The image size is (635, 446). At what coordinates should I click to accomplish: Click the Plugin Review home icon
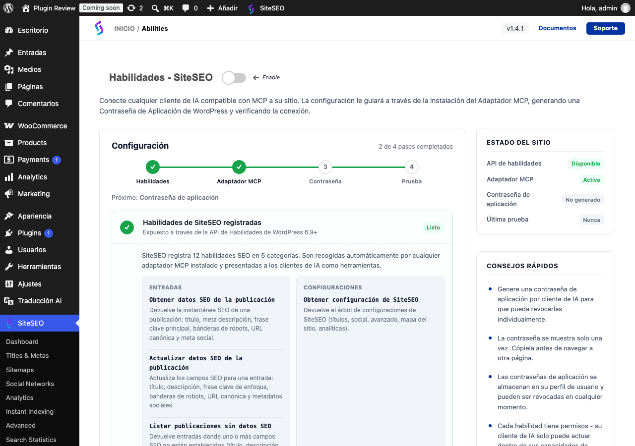[26, 8]
